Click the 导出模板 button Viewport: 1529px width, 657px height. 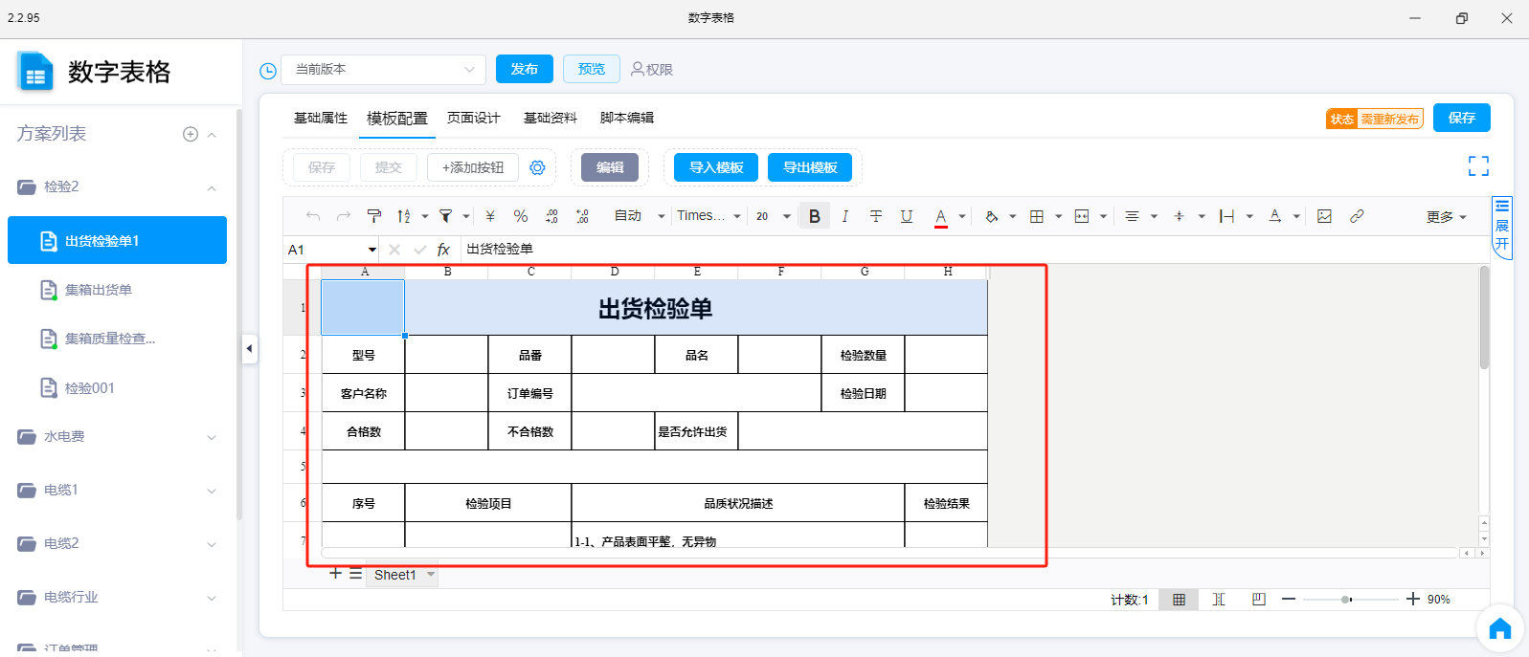(810, 167)
